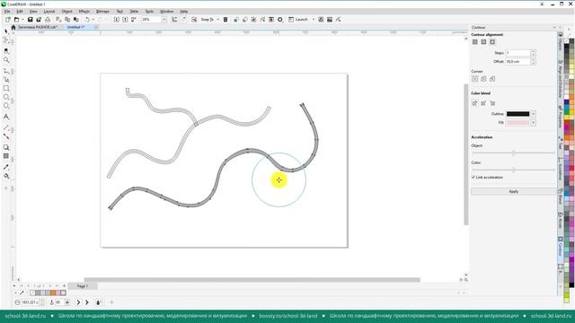
Task: Select the Shape edit tool
Action: pyautogui.click(x=6, y=40)
